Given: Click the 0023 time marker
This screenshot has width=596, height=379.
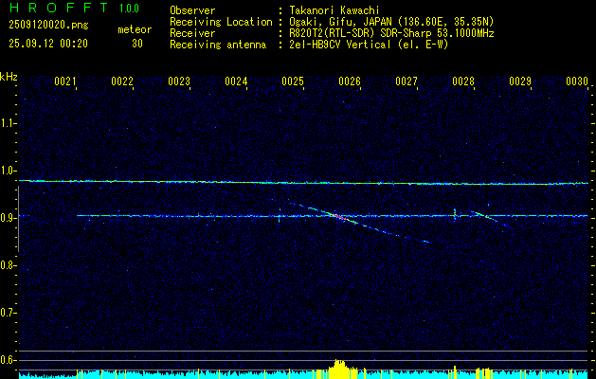Looking at the screenshot, I should coord(179,81).
